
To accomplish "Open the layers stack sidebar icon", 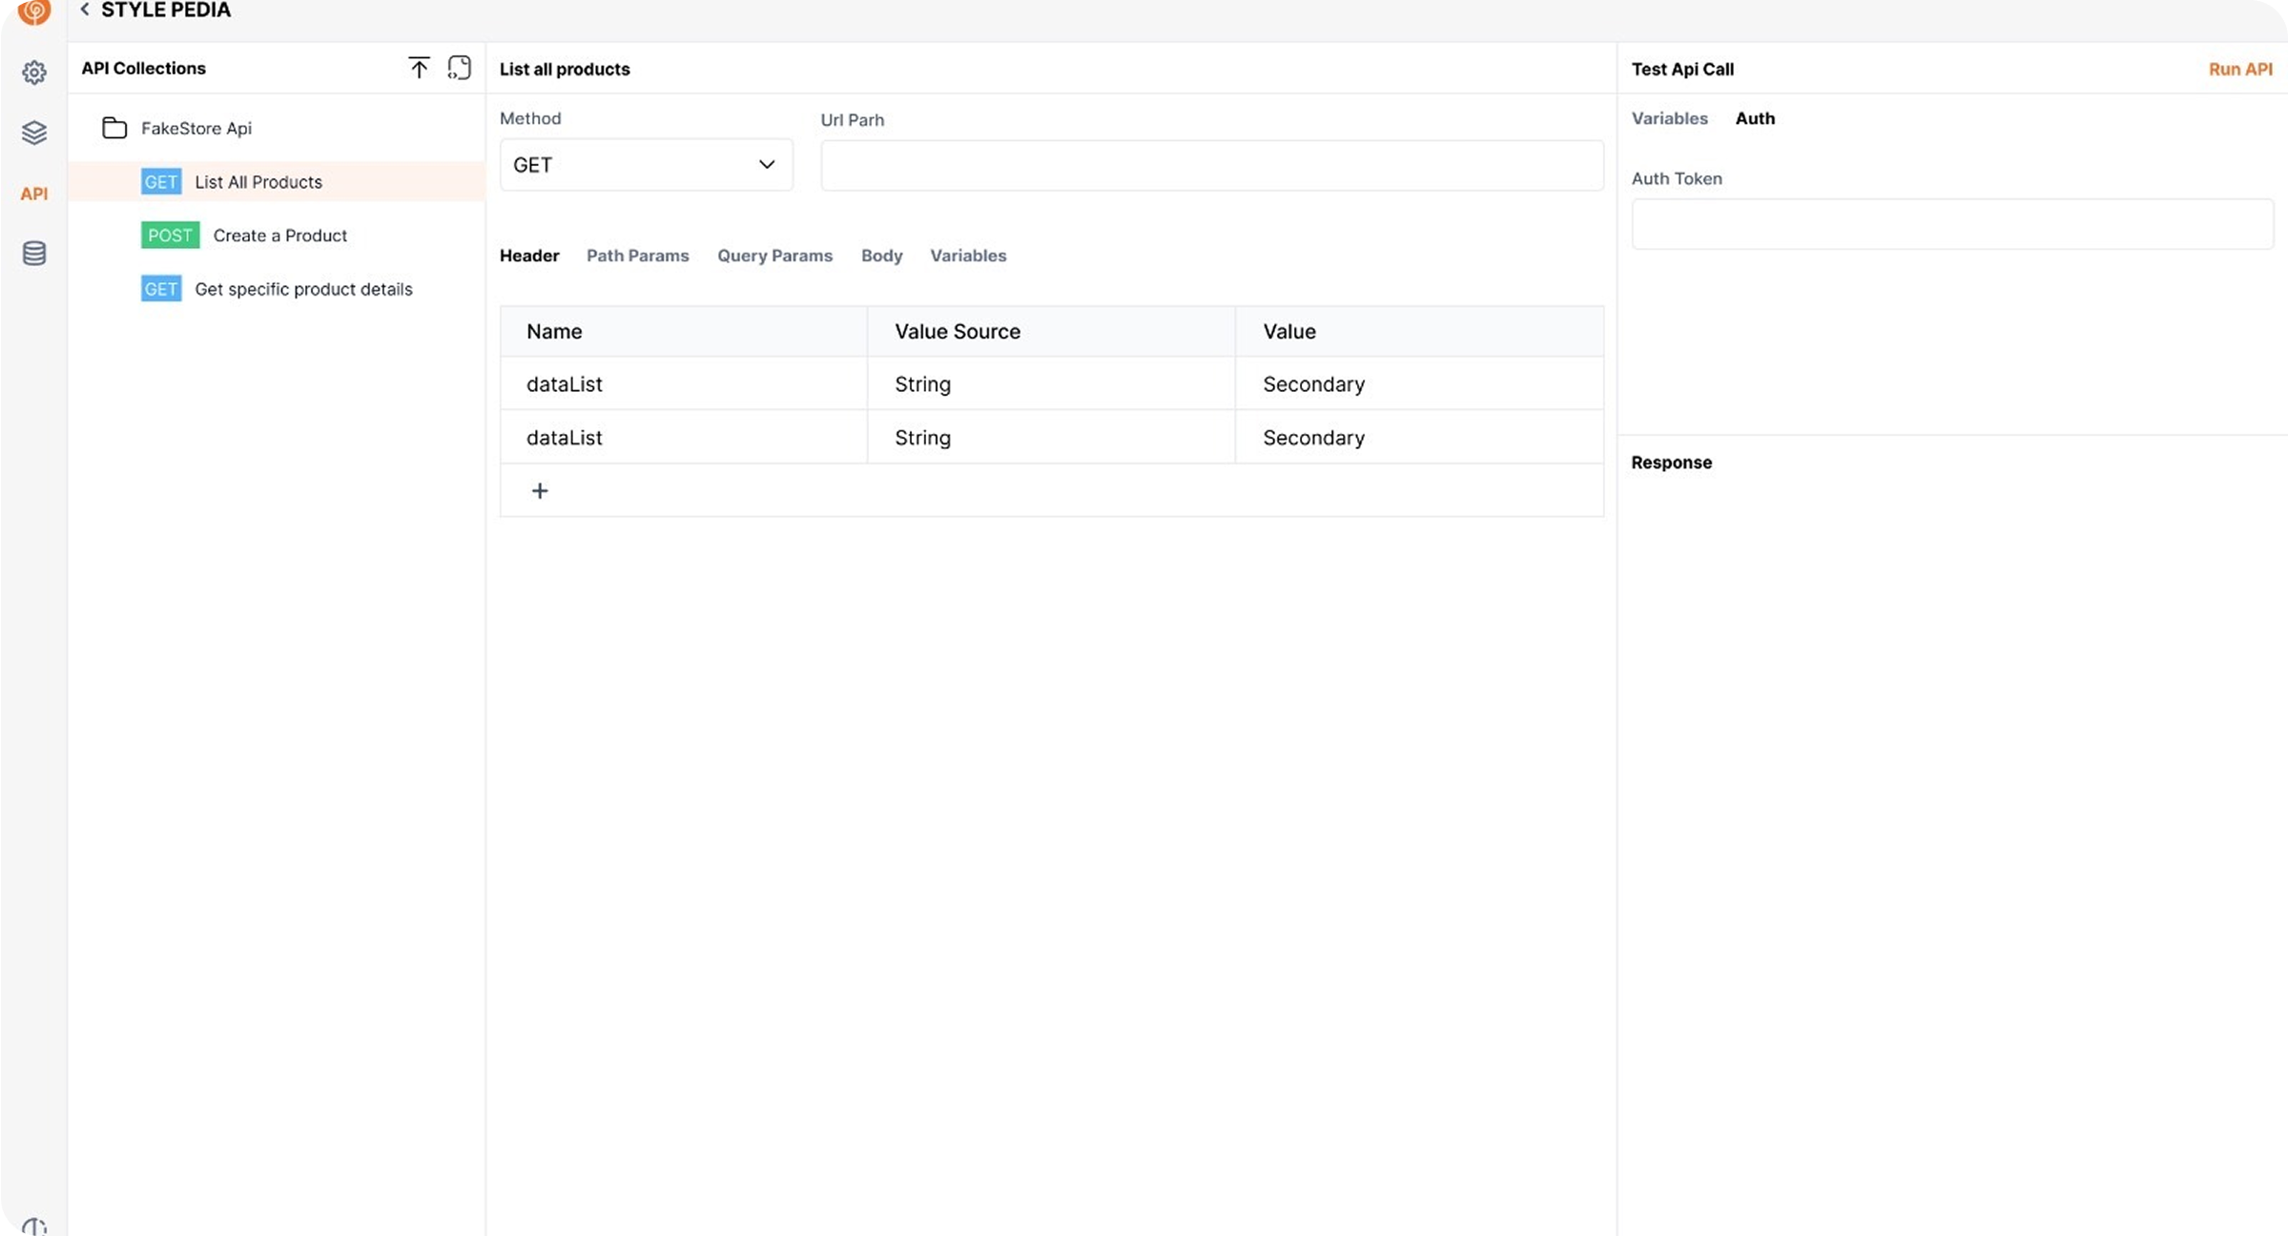I will (x=34, y=133).
